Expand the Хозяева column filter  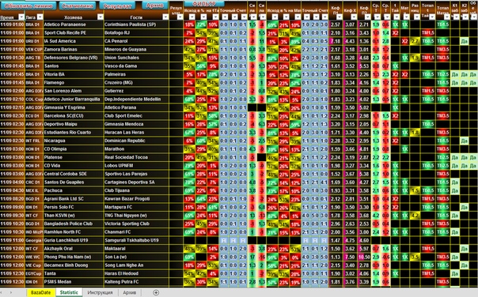[x=101, y=17]
